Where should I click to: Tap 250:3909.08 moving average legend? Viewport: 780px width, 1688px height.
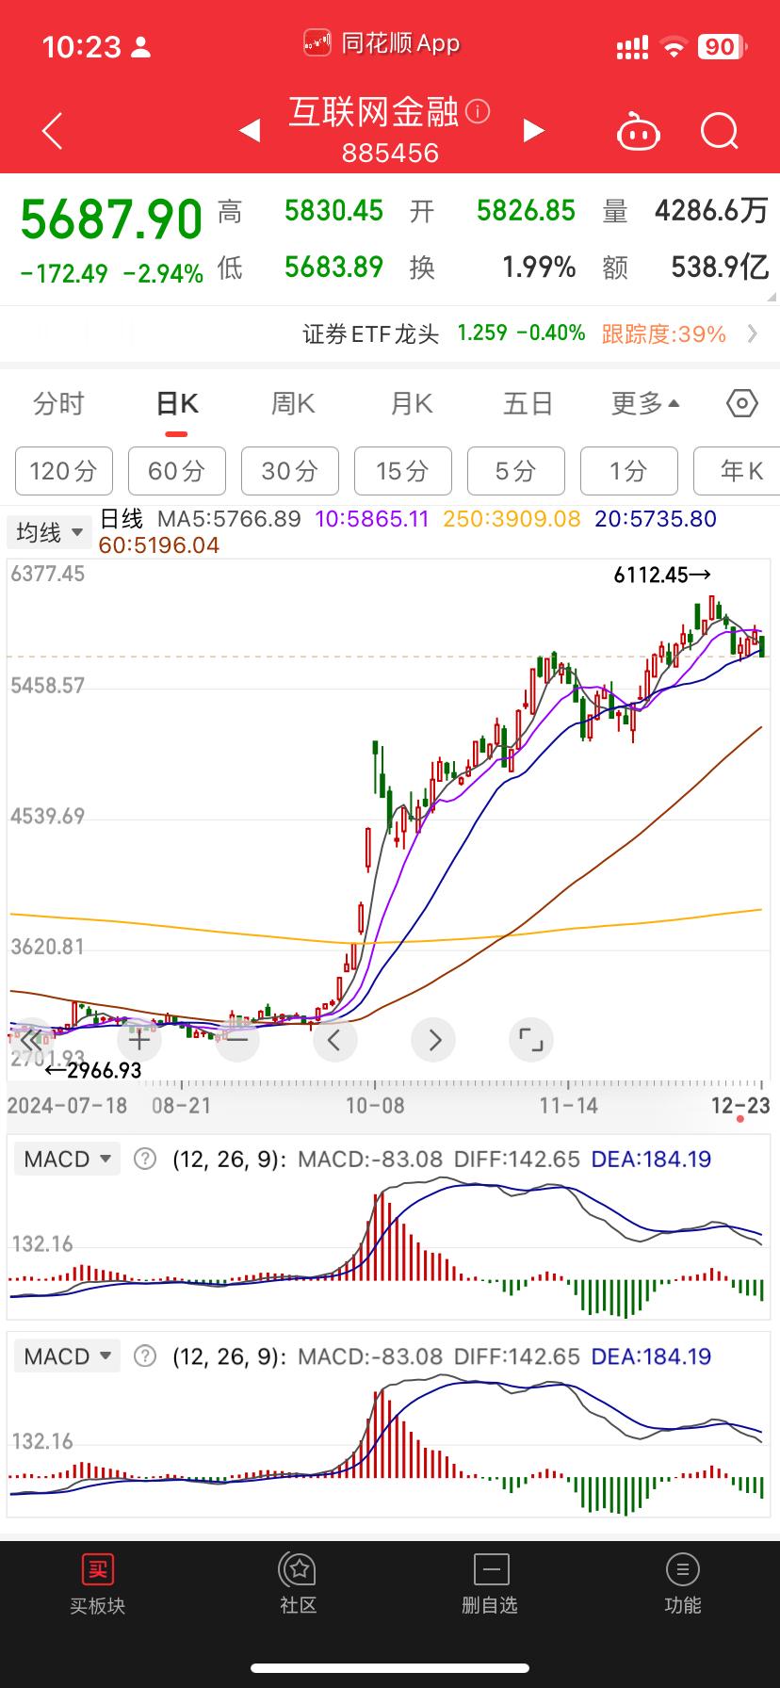pos(512,519)
